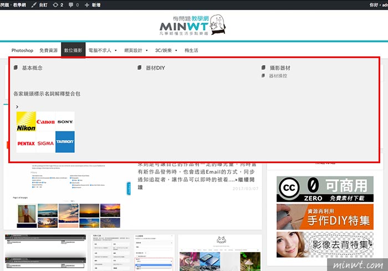Click the small arrow chevron above lens logos
Viewport: 388px width, 271px height.
(17, 107)
